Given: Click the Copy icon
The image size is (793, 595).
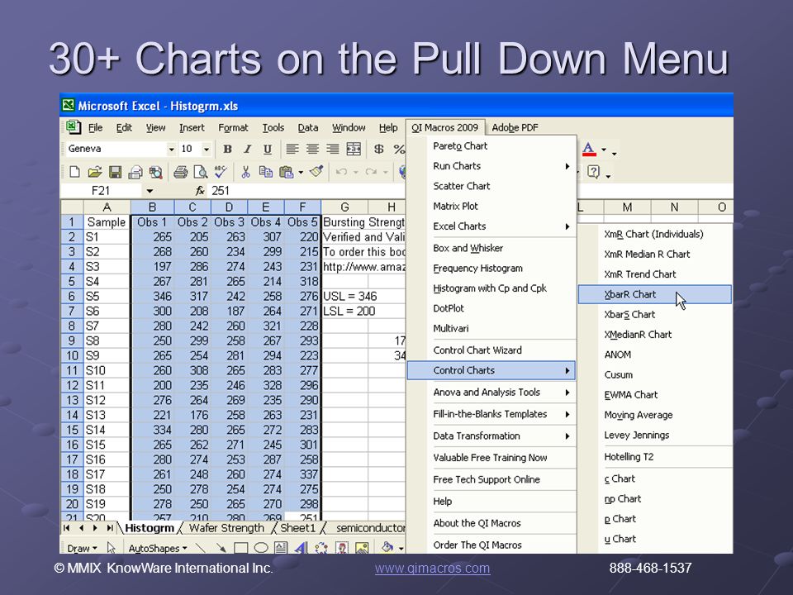Looking at the screenshot, I should [x=265, y=172].
